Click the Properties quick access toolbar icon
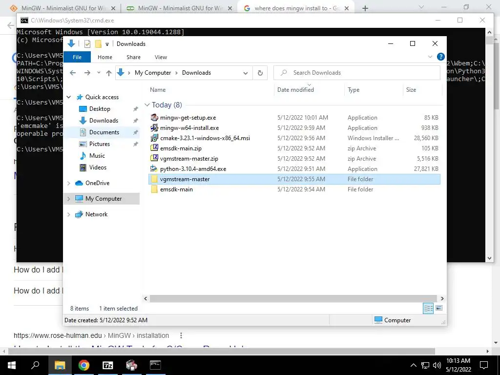Screen dimensions: 500x375 point(87,44)
